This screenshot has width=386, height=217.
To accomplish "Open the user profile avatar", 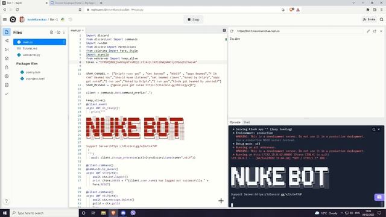I will (x=22, y=19).
